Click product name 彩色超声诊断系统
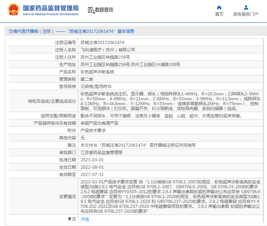The height and width of the screenshot is (226, 267). [97, 72]
